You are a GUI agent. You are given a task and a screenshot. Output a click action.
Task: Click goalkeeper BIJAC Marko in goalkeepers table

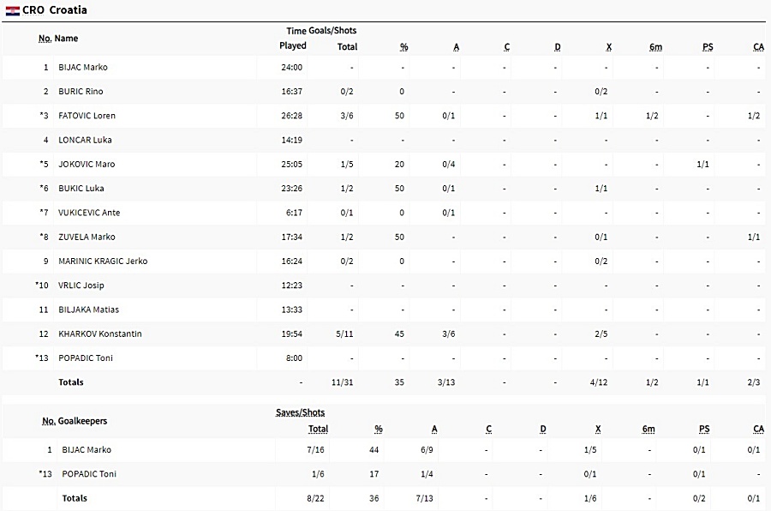pos(87,449)
